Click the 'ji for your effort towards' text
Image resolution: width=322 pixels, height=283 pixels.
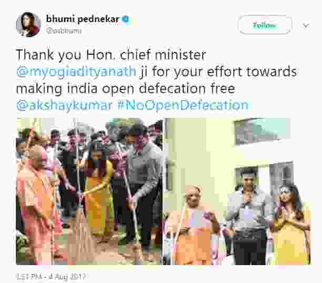(x=218, y=72)
